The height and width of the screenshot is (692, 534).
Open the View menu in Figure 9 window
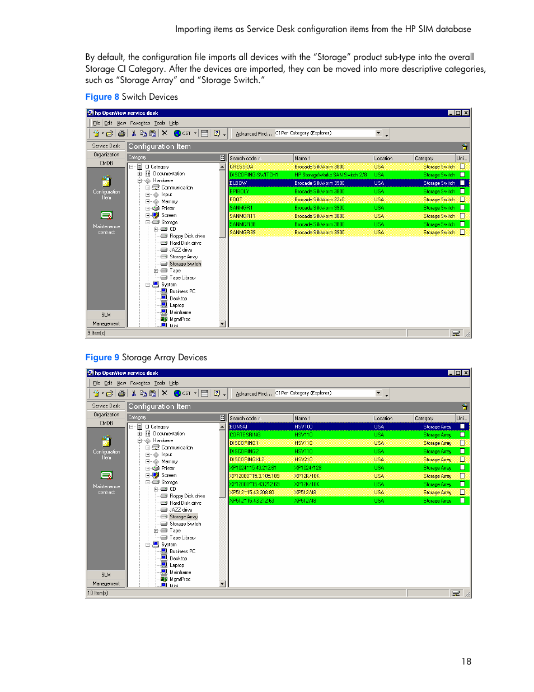[x=121, y=383]
